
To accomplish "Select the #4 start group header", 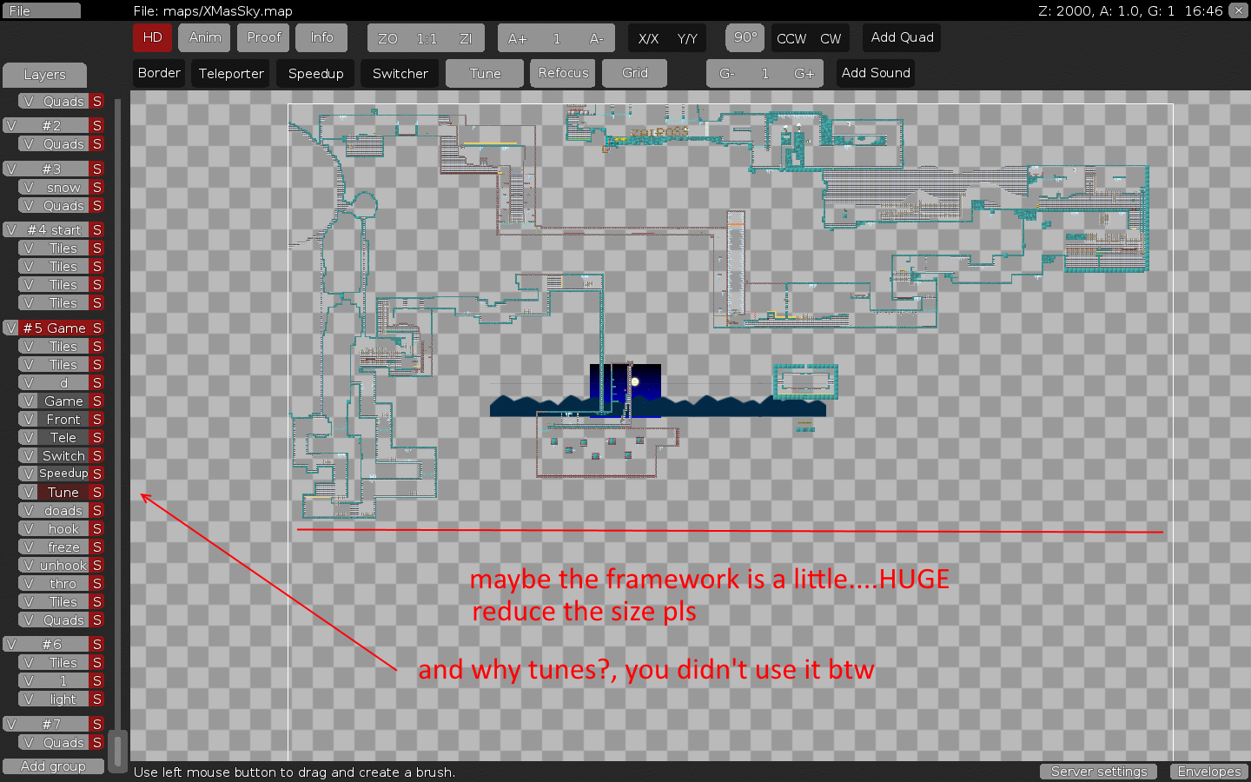I will tap(54, 230).
